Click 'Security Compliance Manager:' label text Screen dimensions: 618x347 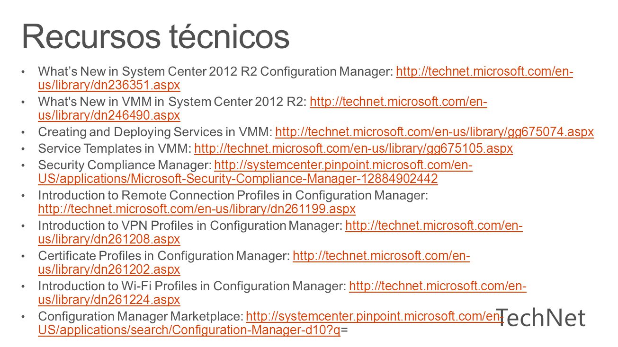click(125, 165)
